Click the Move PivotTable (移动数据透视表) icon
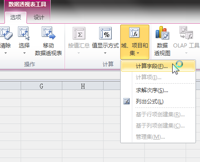This screenshot has height=162, width=200. pos(48,33)
